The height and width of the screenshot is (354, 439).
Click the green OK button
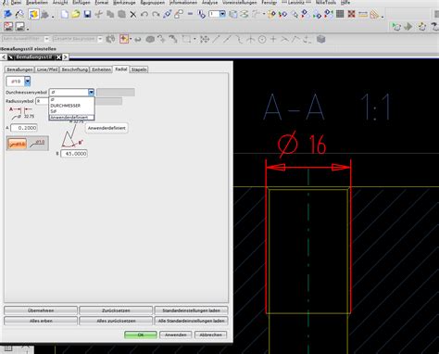click(141, 335)
